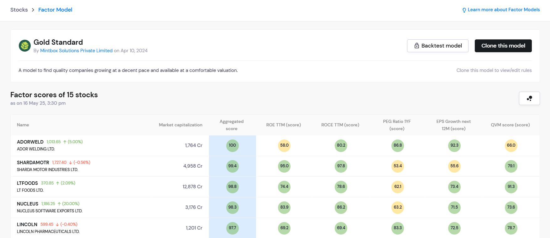The image size is (550, 238).
Task: Click ADORWELD up arrow price indicator
Action: pyautogui.click(x=65, y=142)
